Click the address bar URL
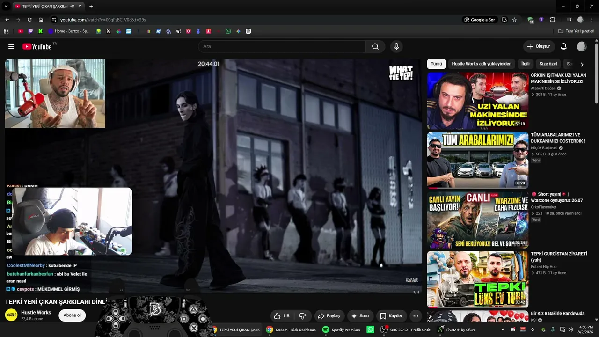The height and width of the screenshot is (337, 599). pos(103,20)
